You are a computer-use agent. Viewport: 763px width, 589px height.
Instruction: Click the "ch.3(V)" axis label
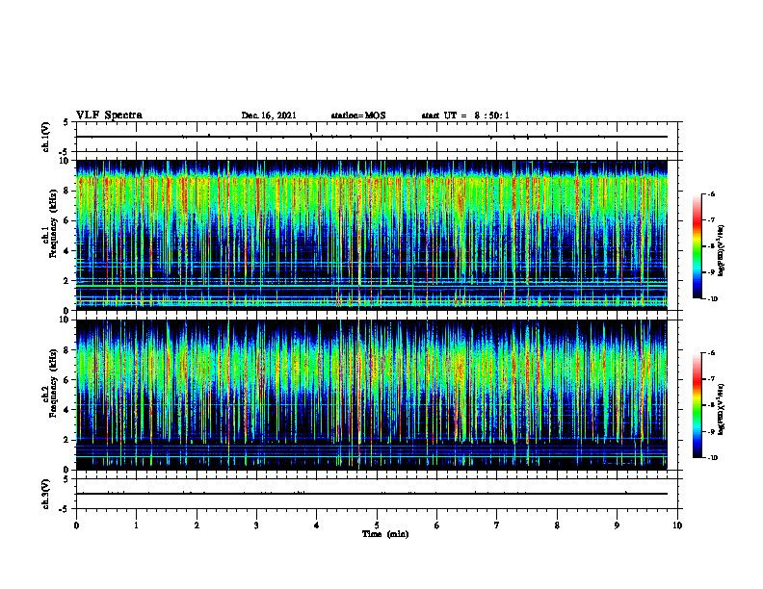46,494
